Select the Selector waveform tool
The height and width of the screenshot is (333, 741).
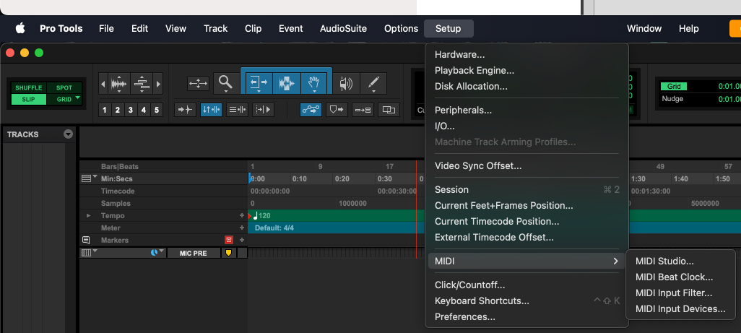click(x=287, y=83)
